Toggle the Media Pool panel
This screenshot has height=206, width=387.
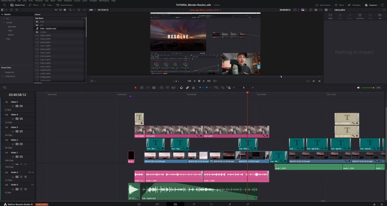(x=18, y=5)
